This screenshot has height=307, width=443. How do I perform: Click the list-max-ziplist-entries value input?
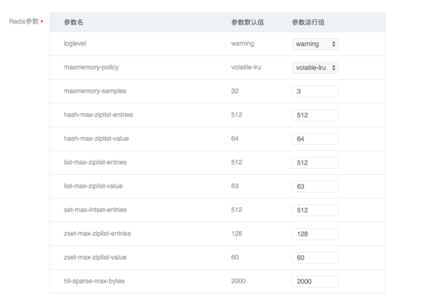click(x=315, y=162)
